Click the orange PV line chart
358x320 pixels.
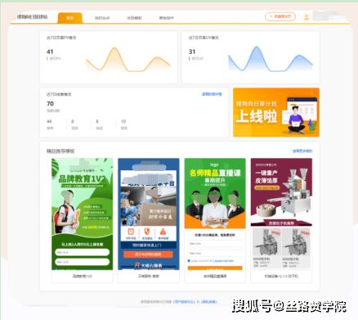tap(128, 60)
